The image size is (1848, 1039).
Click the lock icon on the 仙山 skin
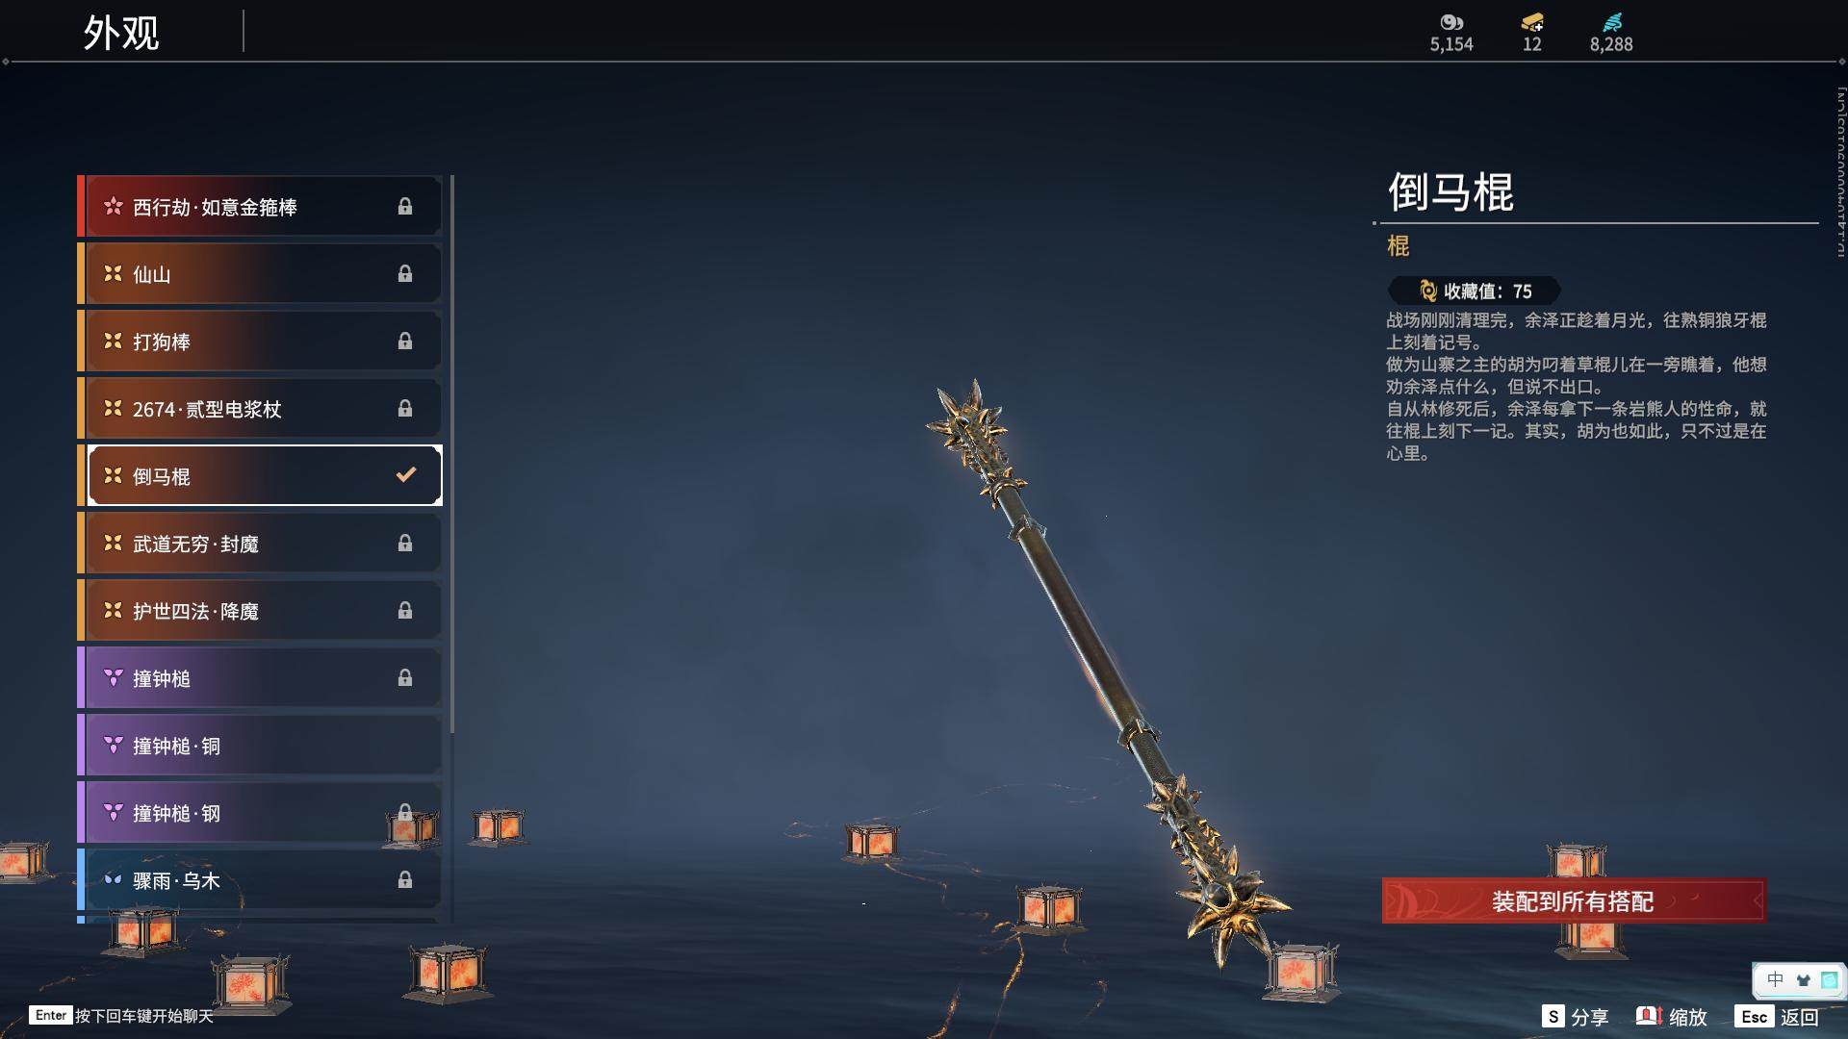point(405,274)
